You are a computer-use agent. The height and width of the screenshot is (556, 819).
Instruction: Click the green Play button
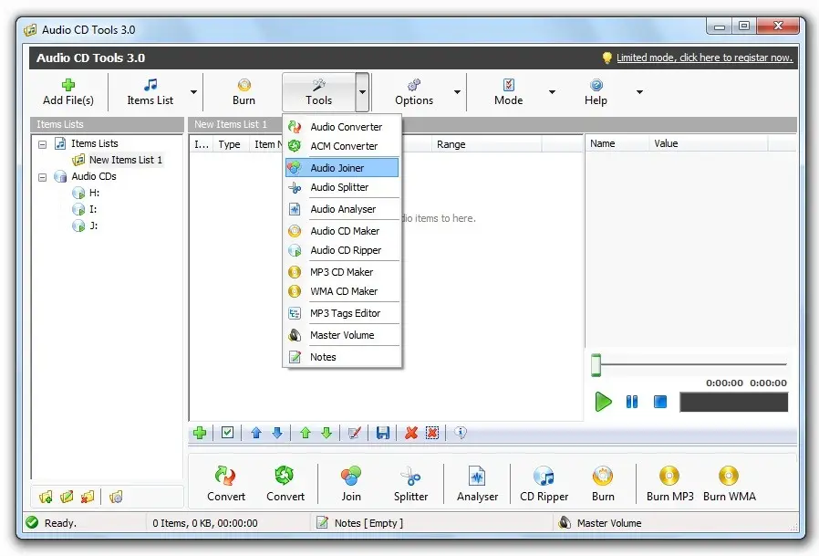[x=603, y=402]
